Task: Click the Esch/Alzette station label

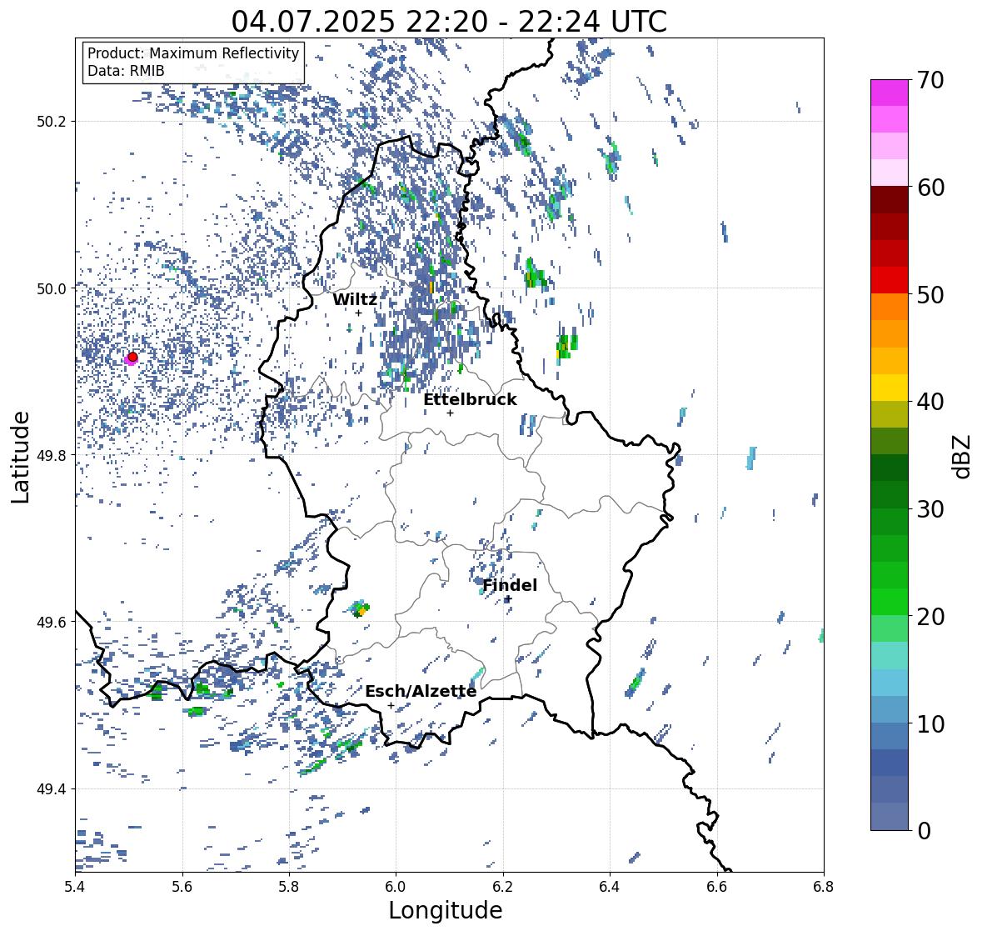Action: 421,691
